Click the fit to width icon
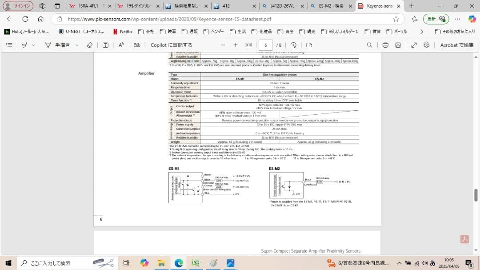Image resolution: width=480 pixels, height=270 pixels. pos(248,45)
